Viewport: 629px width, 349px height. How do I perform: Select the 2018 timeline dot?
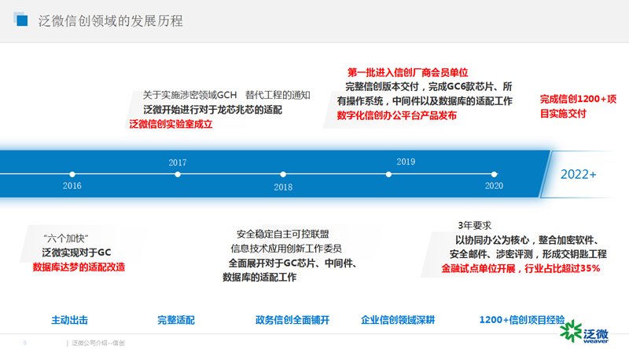(283, 174)
